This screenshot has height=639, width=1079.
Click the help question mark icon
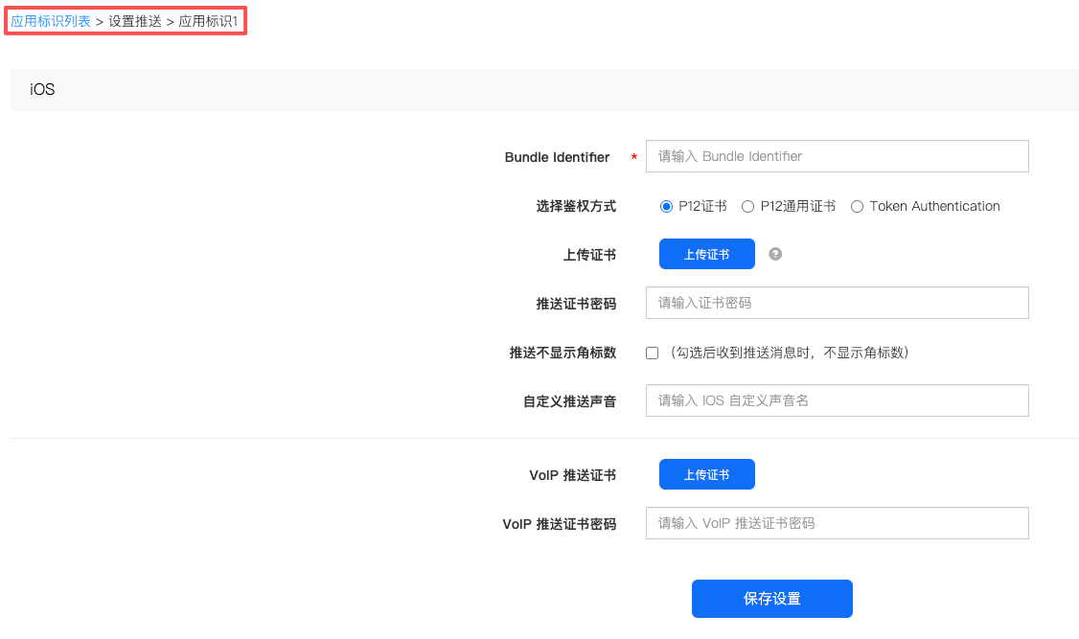[775, 254]
